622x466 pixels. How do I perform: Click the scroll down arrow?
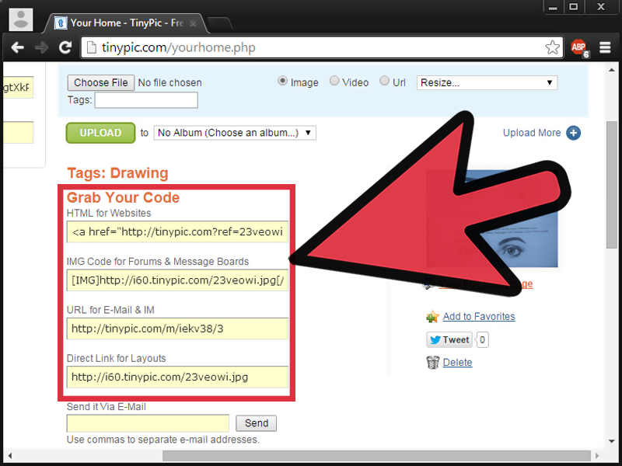611,441
